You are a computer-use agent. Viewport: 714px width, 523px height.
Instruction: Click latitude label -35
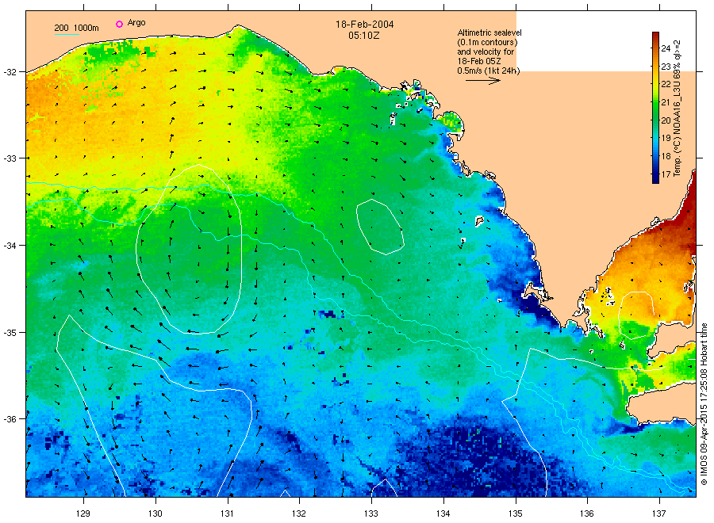[x=10, y=333]
